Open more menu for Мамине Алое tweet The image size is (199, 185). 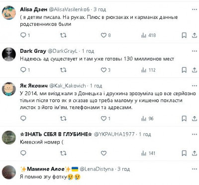coord(195,169)
